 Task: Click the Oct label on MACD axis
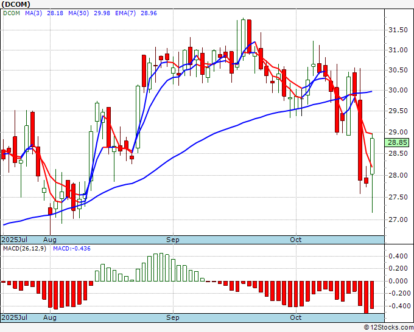[296, 317]
